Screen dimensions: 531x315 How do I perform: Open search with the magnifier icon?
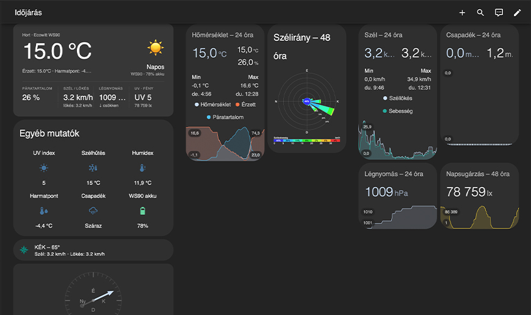480,12
